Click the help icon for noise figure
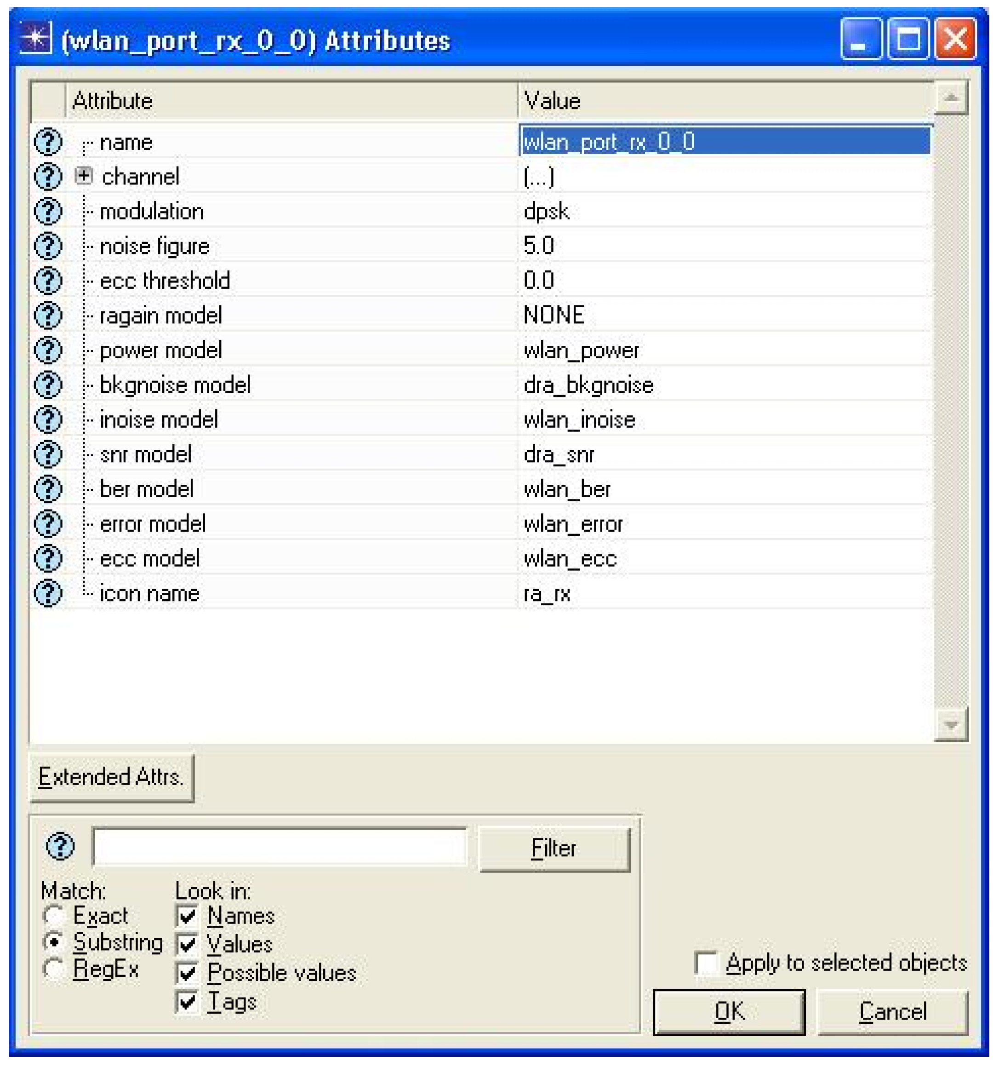The image size is (999, 1067). click(x=48, y=246)
